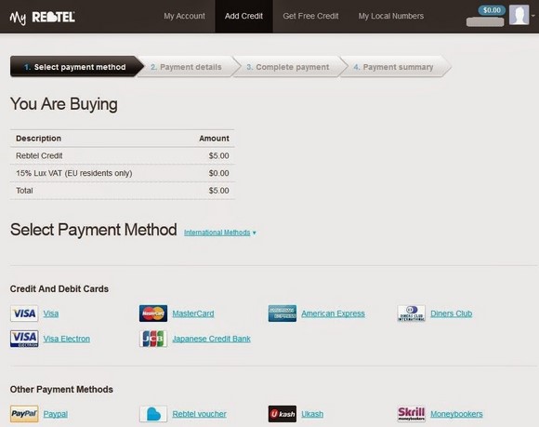Select the Moneybookers link
This screenshot has width=539, height=427.
(x=456, y=414)
